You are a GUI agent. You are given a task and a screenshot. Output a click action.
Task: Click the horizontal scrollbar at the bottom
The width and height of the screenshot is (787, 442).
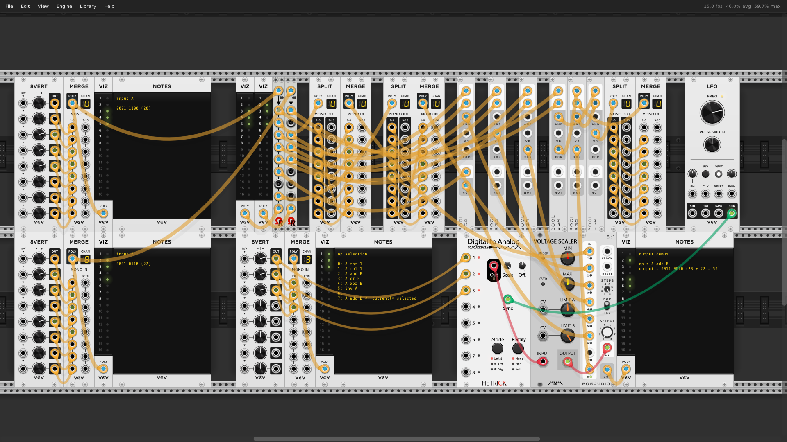[396, 439]
